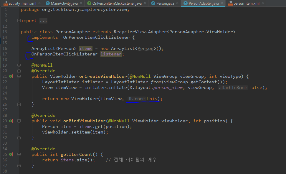Click the interface icon on OnPersonItemClickListener.java tab
Viewport: 286px width, 174px height.
[89, 3]
